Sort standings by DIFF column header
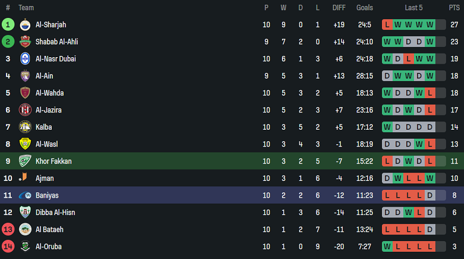The height and width of the screenshot is (259, 464). [339, 8]
